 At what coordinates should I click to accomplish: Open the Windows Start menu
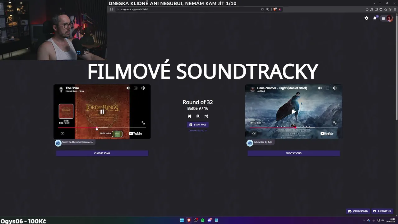point(182,220)
